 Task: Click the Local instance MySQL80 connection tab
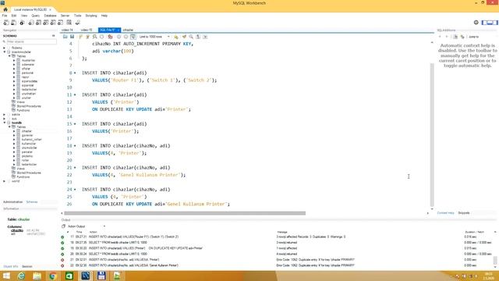(32, 9)
